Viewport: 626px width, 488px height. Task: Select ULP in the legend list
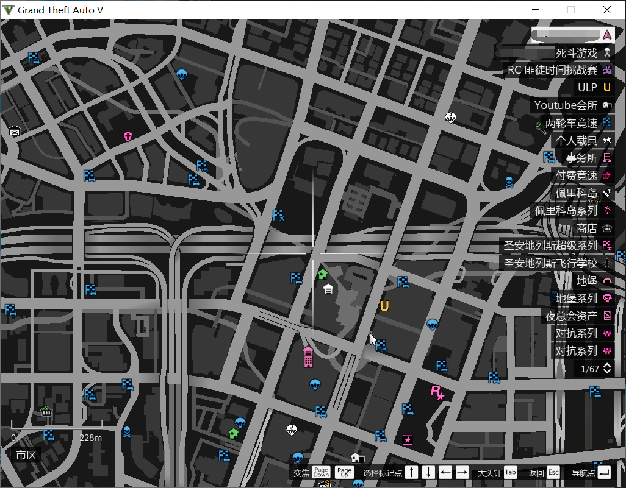click(x=594, y=88)
